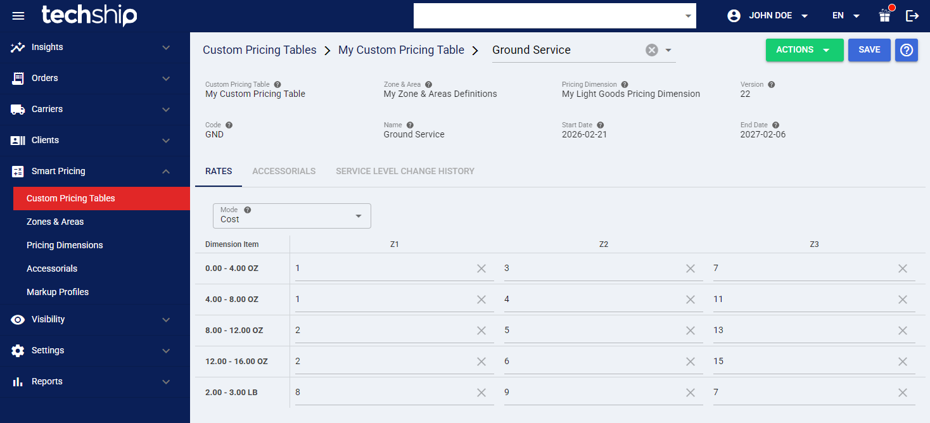Click help icon beside Version label

coord(771,84)
